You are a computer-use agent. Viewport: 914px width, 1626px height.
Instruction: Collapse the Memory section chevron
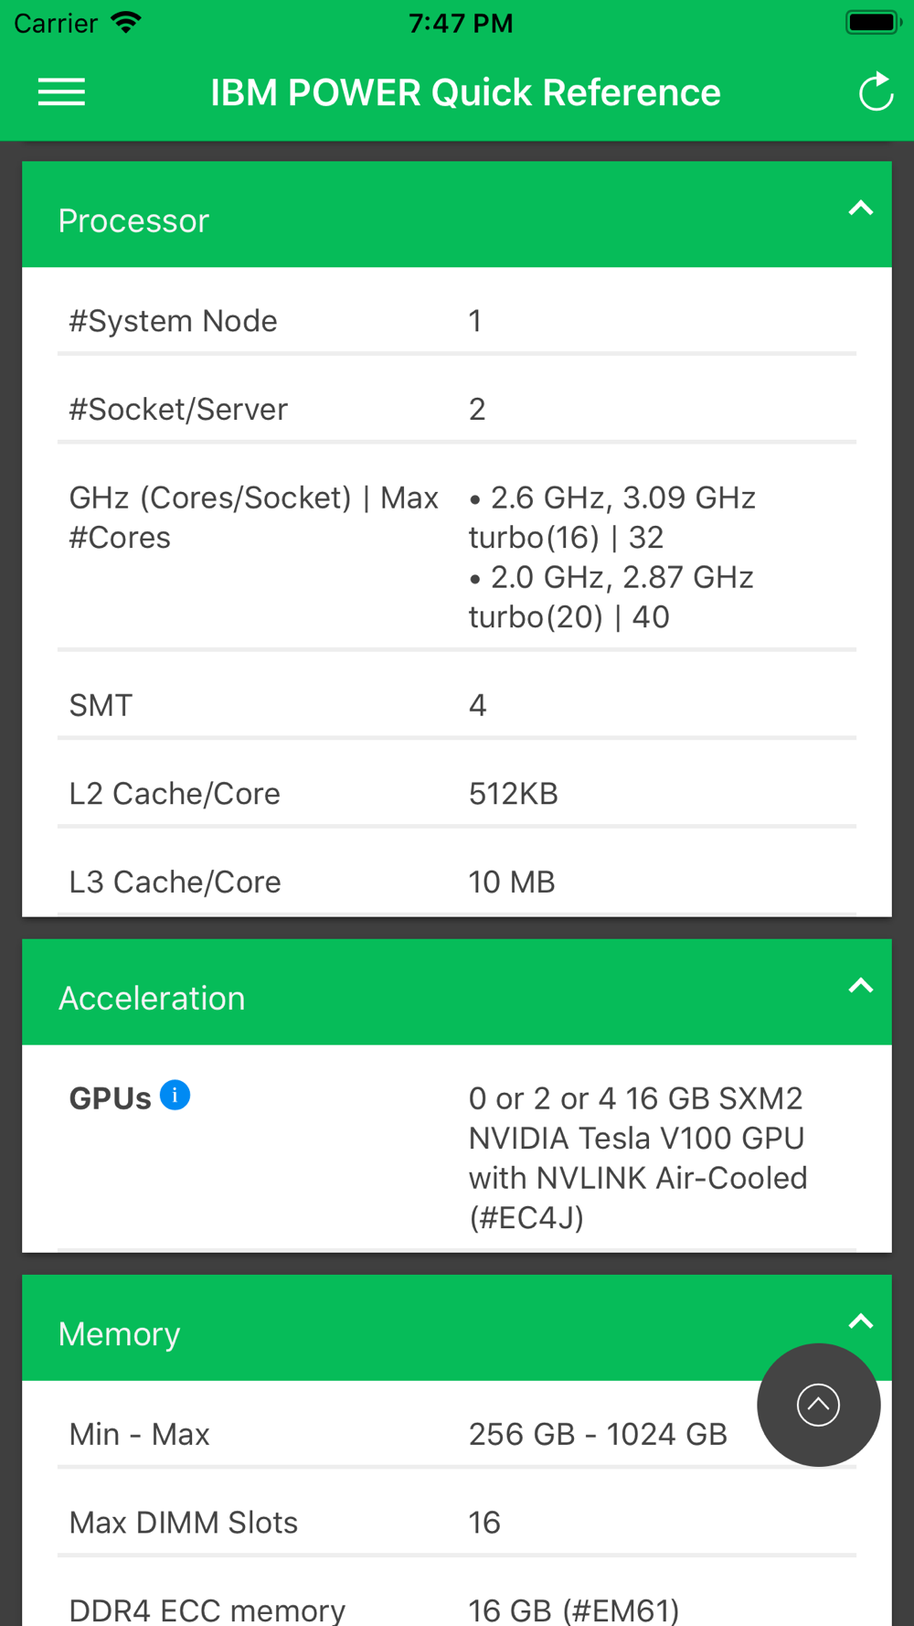860,1322
